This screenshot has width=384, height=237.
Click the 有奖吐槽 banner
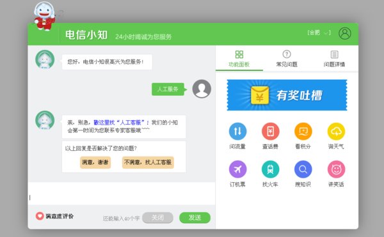click(287, 95)
